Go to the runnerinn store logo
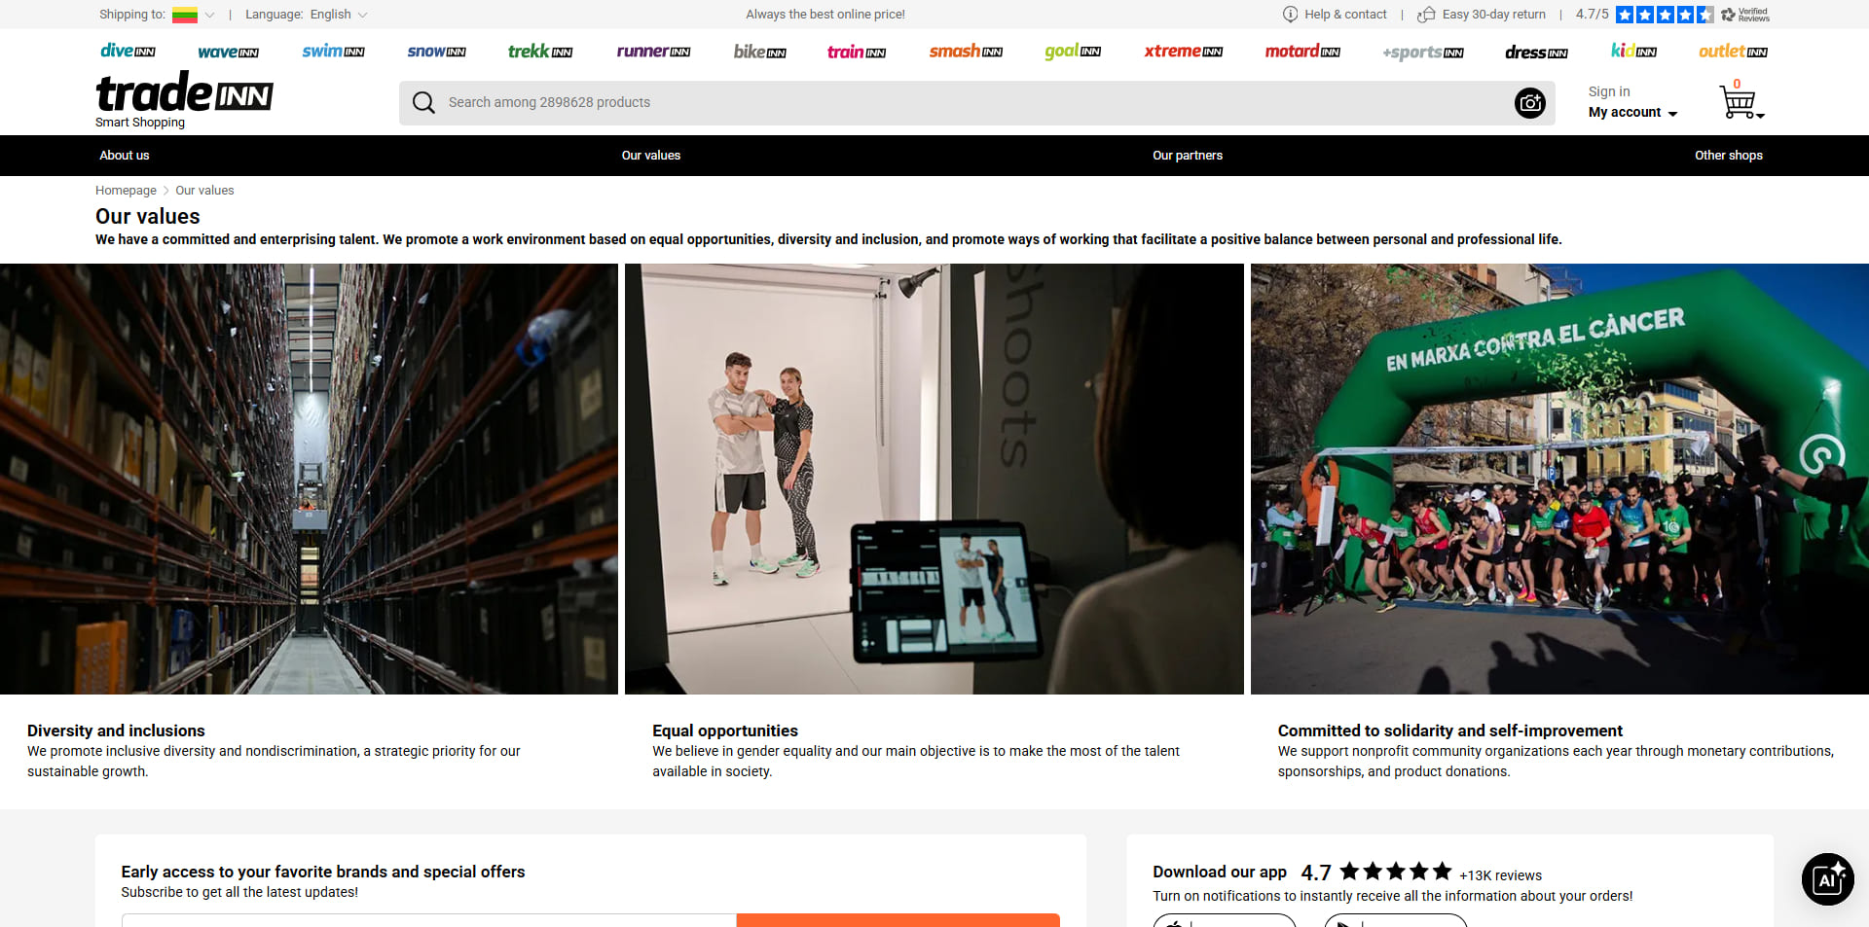Viewport: 1869px width, 927px height. (x=653, y=52)
